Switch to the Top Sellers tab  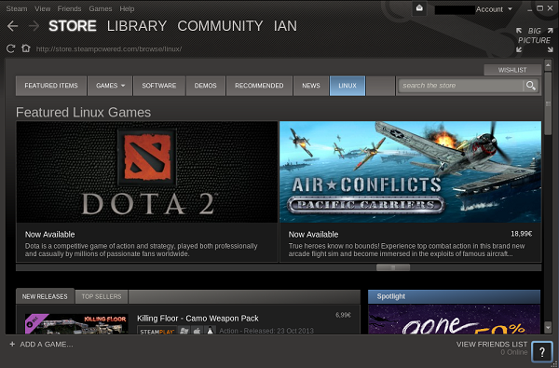[102, 296]
